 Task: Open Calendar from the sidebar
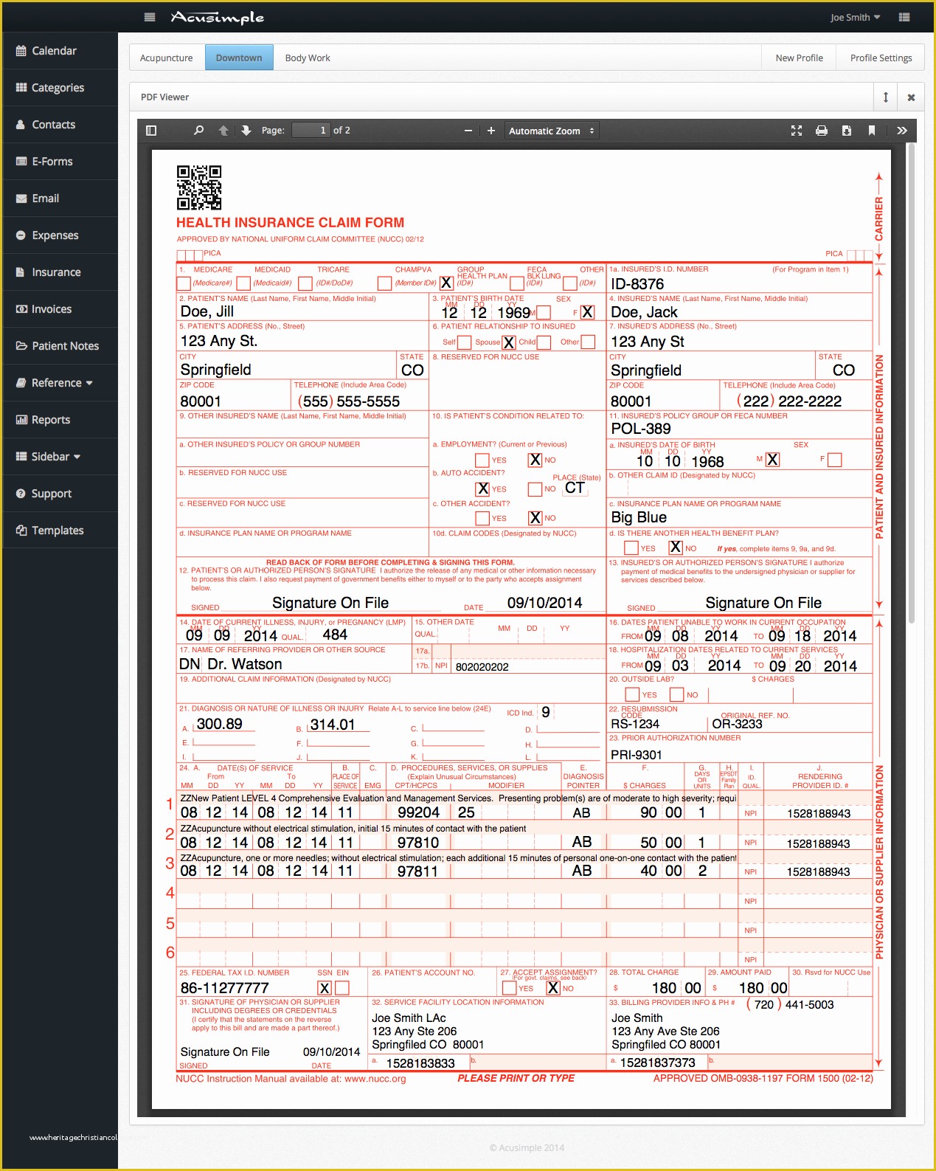pyautogui.click(x=60, y=51)
